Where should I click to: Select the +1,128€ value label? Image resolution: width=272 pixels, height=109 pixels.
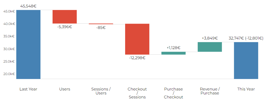click(174, 48)
